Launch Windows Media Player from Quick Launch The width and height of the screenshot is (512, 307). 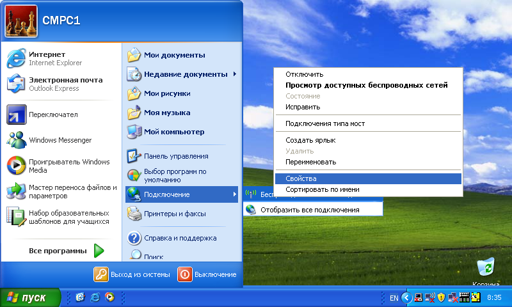(109, 297)
